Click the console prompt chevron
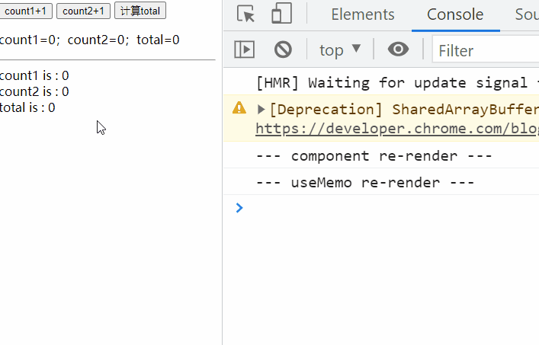The height and width of the screenshot is (345, 539). 239,207
